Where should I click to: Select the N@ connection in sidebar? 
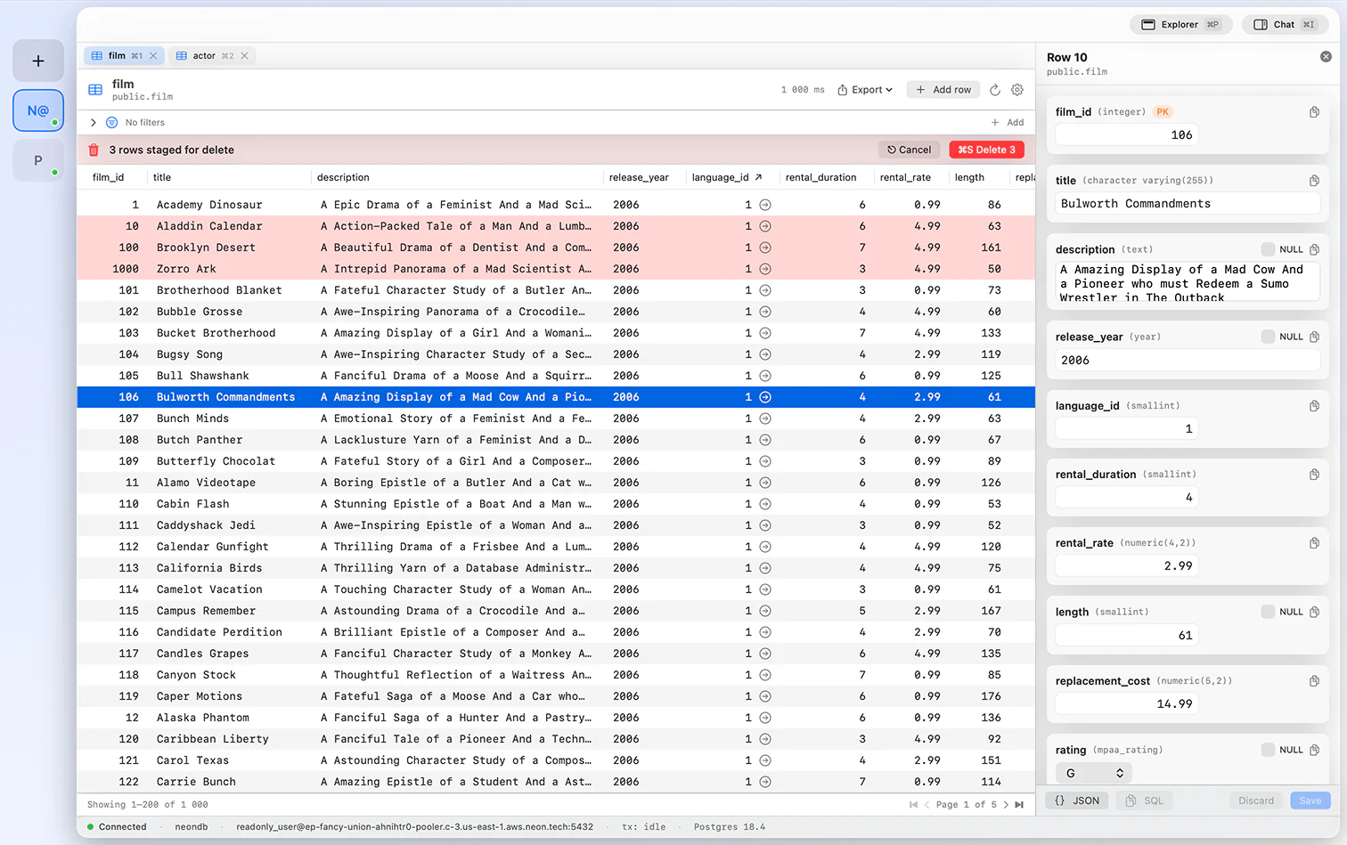pos(38,110)
